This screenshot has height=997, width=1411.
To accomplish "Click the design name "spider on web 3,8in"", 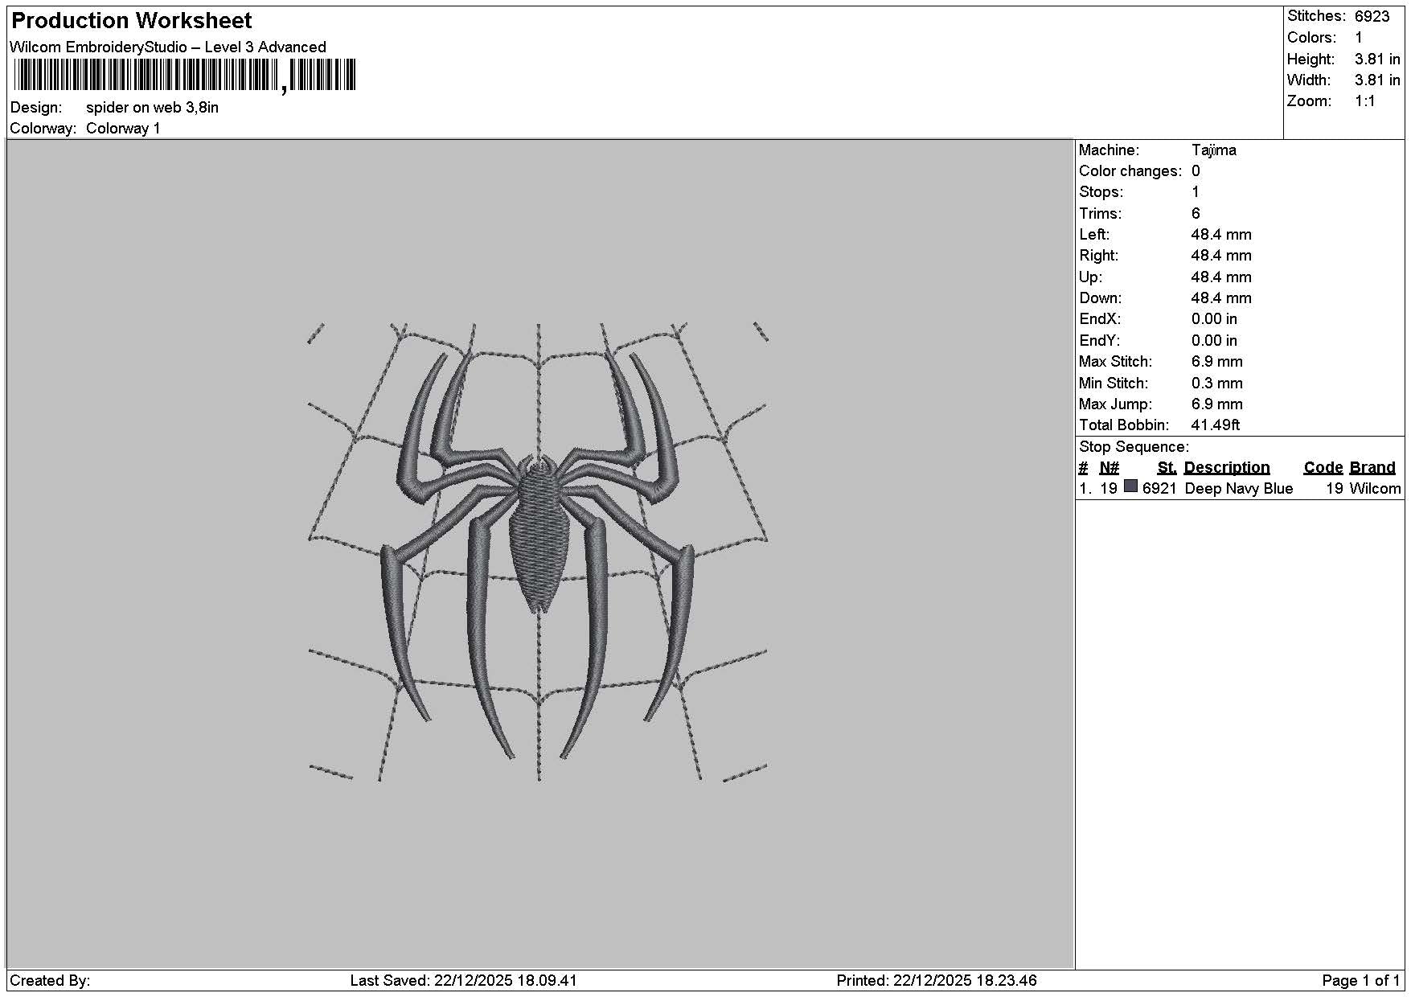I will pyautogui.click(x=152, y=108).
